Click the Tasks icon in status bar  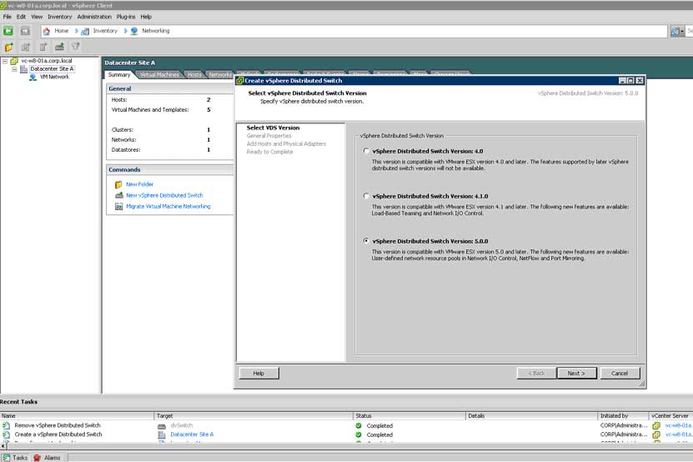[6, 458]
